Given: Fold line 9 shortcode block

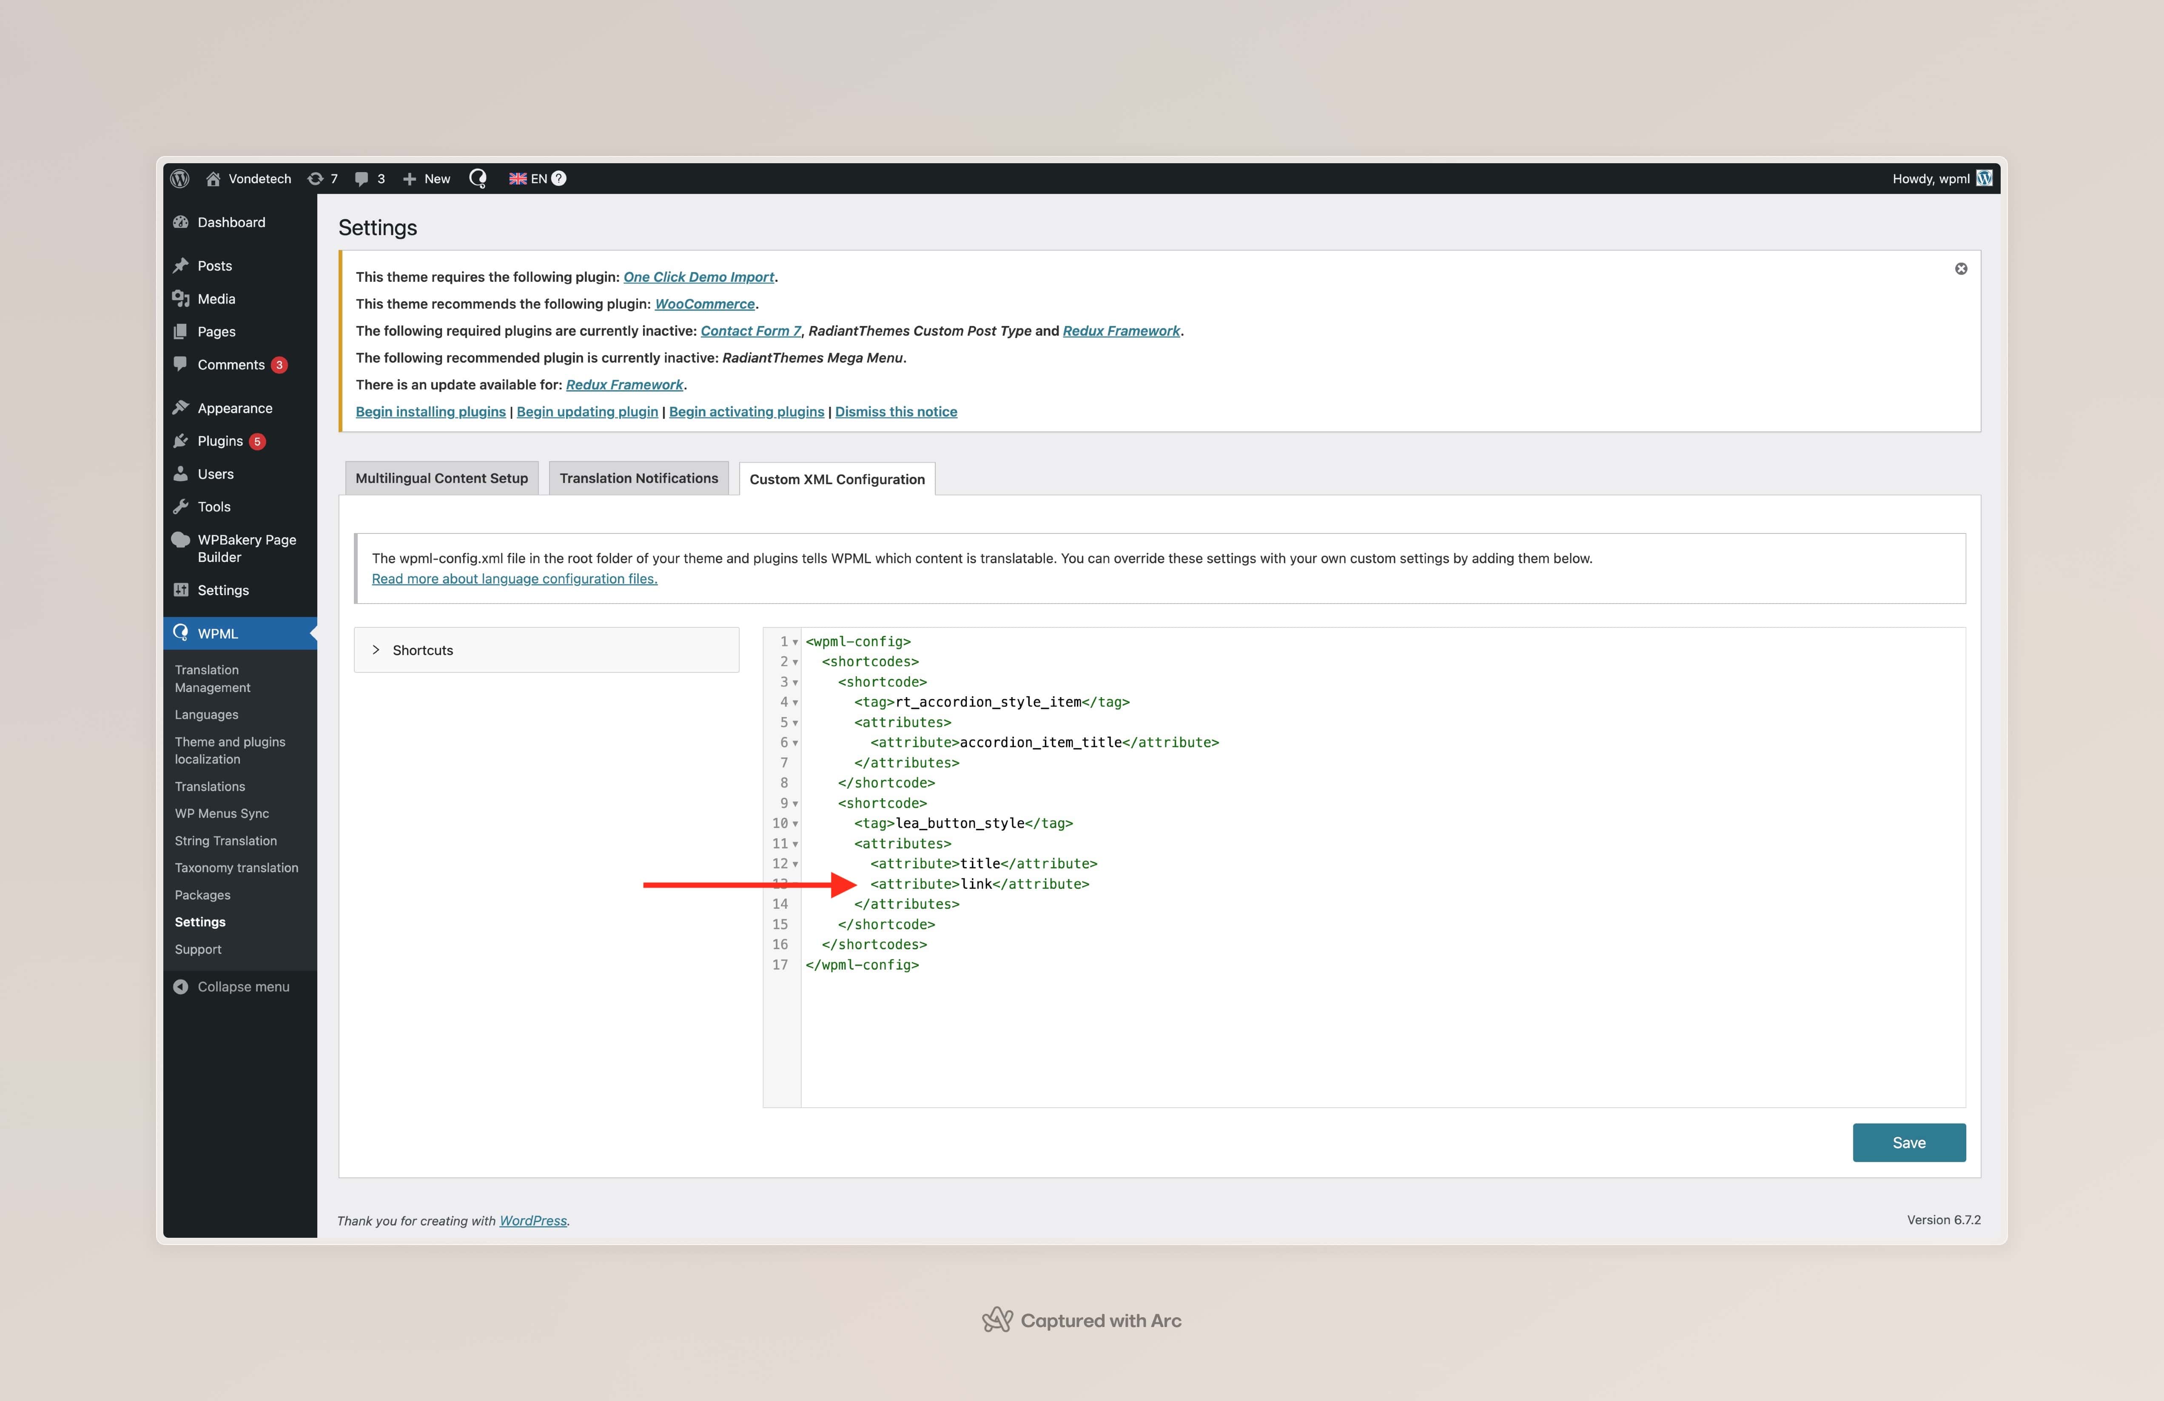Looking at the screenshot, I should (x=796, y=804).
